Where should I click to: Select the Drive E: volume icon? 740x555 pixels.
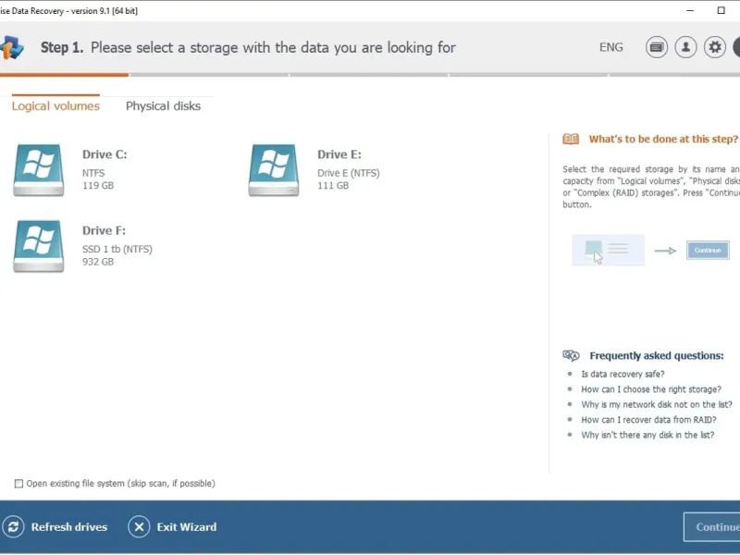pyautogui.click(x=274, y=169)
